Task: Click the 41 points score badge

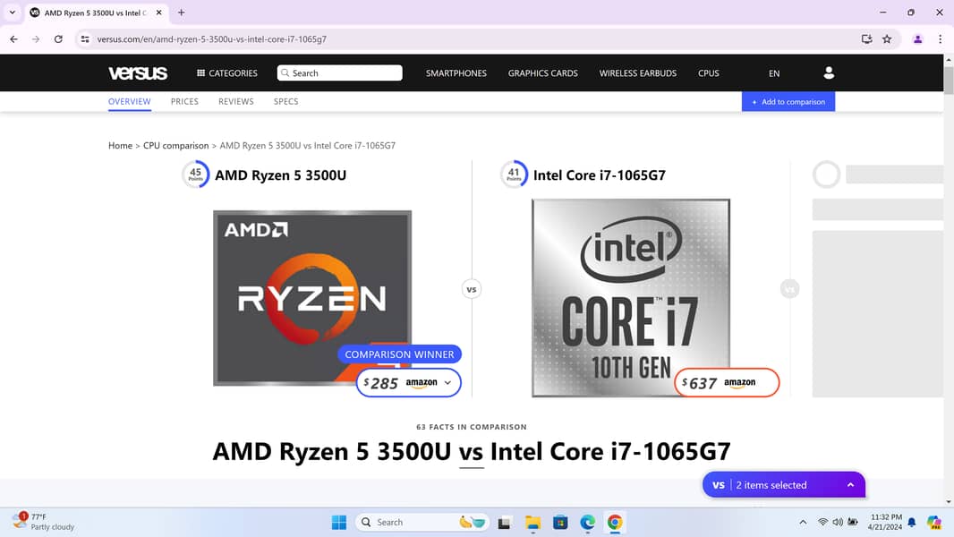Action: [514, 175]
